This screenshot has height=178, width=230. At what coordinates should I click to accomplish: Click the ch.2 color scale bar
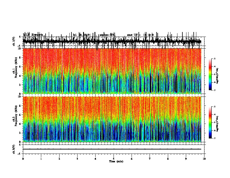210,122
